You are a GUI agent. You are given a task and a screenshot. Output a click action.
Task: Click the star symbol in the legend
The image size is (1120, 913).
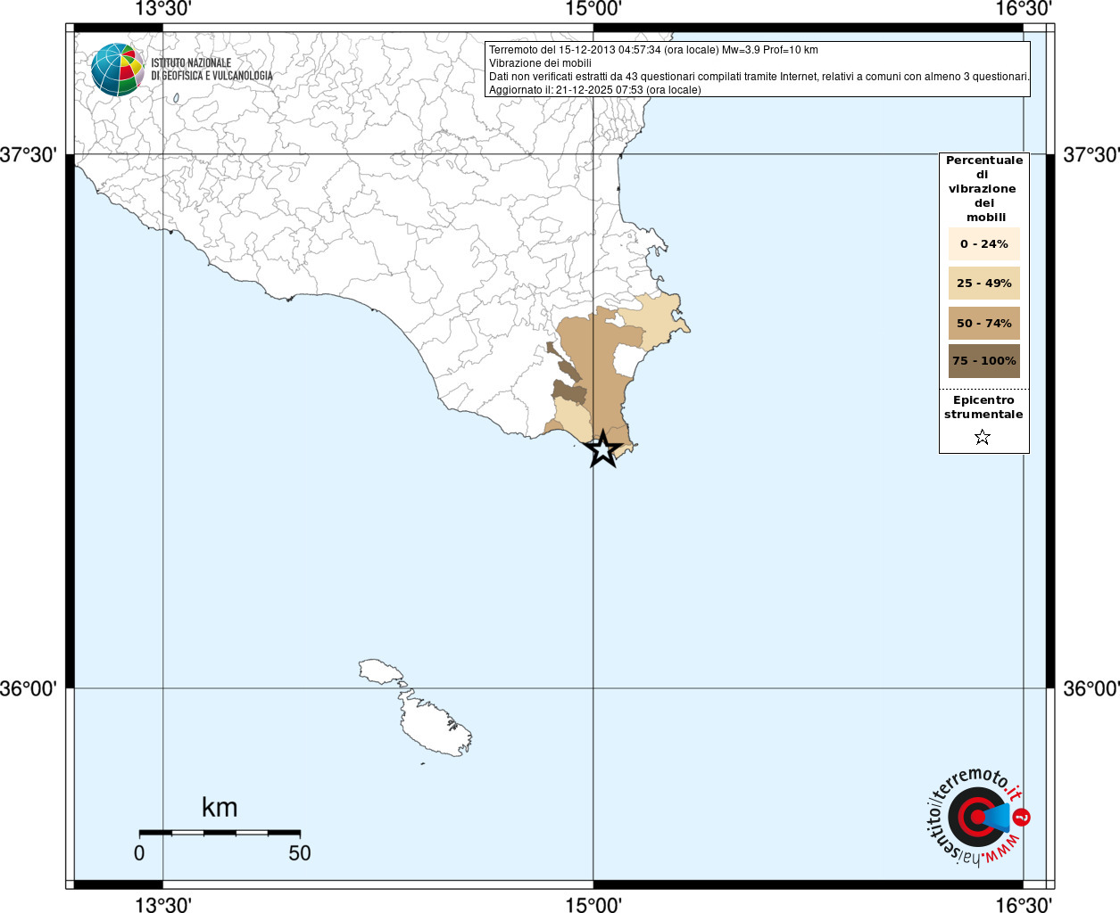(x=983, y=437)
